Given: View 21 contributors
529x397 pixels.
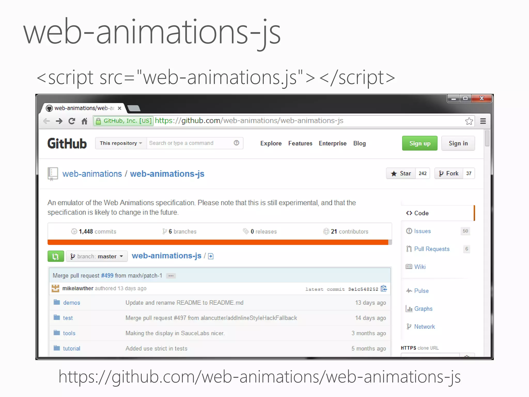Looking at the screenshot, I should (x=346, y=232).
